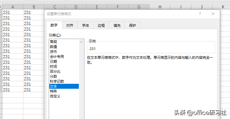Select column H header
230x119 pixels.
coord(160,7)
